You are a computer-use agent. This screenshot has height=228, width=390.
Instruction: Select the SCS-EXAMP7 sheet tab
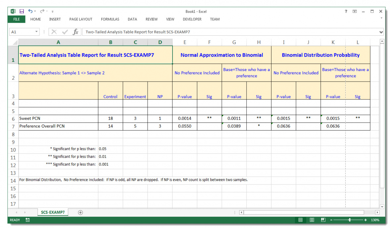click(x=53, y=212)
